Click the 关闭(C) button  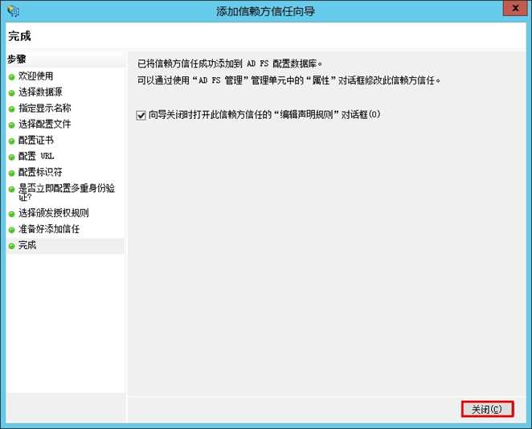click(487, 410)
